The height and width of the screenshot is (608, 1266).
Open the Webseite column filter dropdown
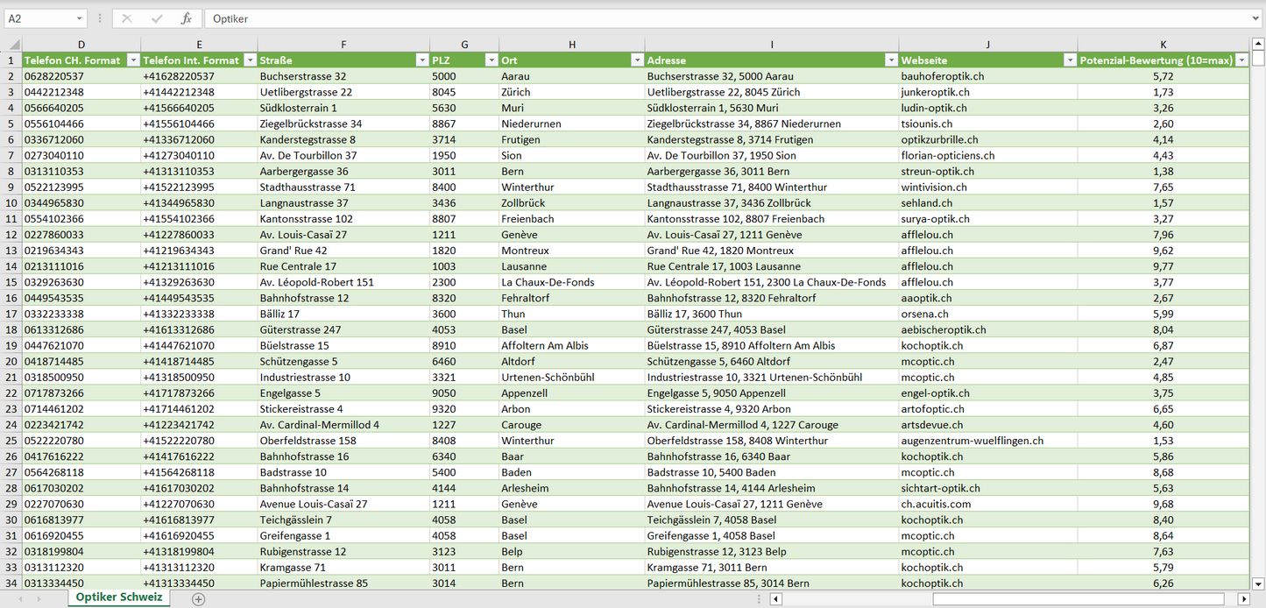(1069, 60)
